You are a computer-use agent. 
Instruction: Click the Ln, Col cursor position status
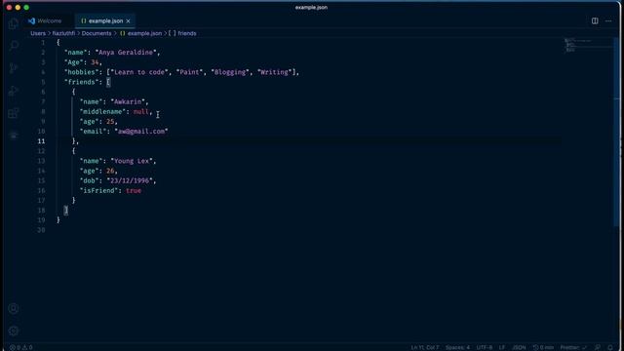pyautogui.click(x=425, y=347)
